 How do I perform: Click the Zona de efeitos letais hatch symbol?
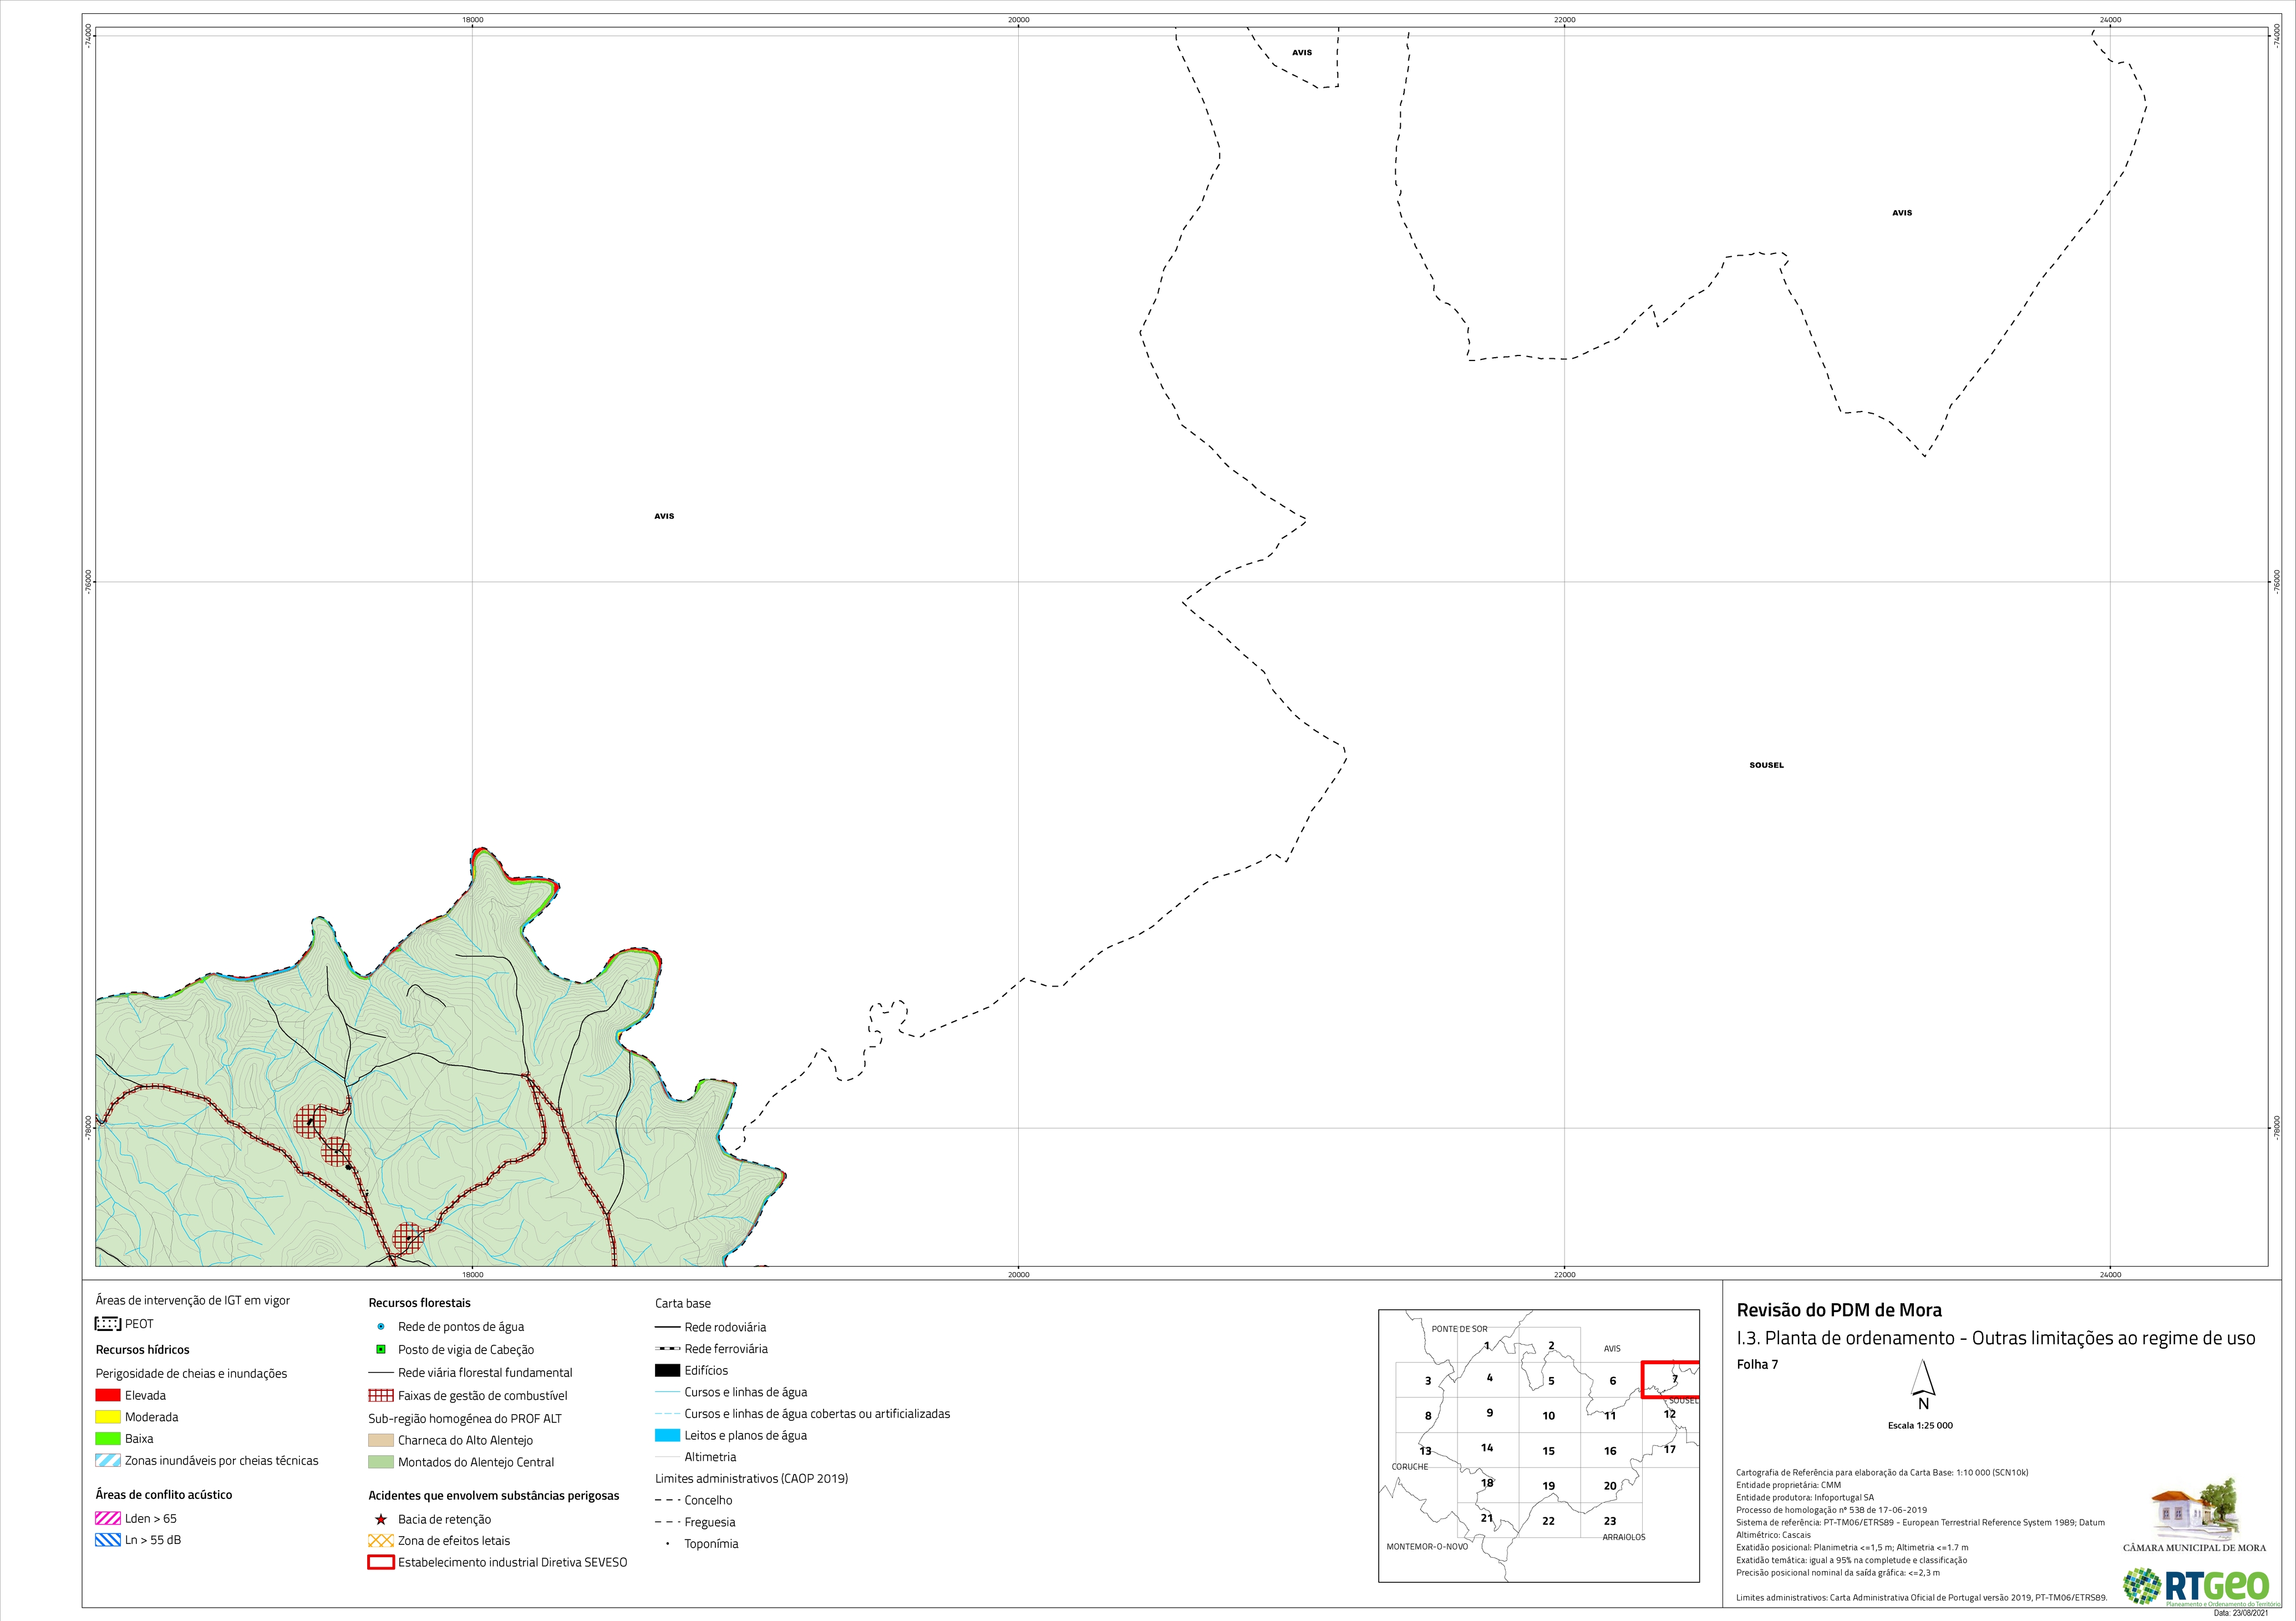coord(381,1541)
